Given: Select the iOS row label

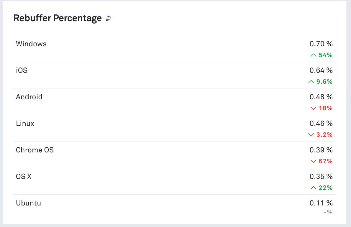Looking at the screenshot, I should pyautogui.click(x=22, y=70).
